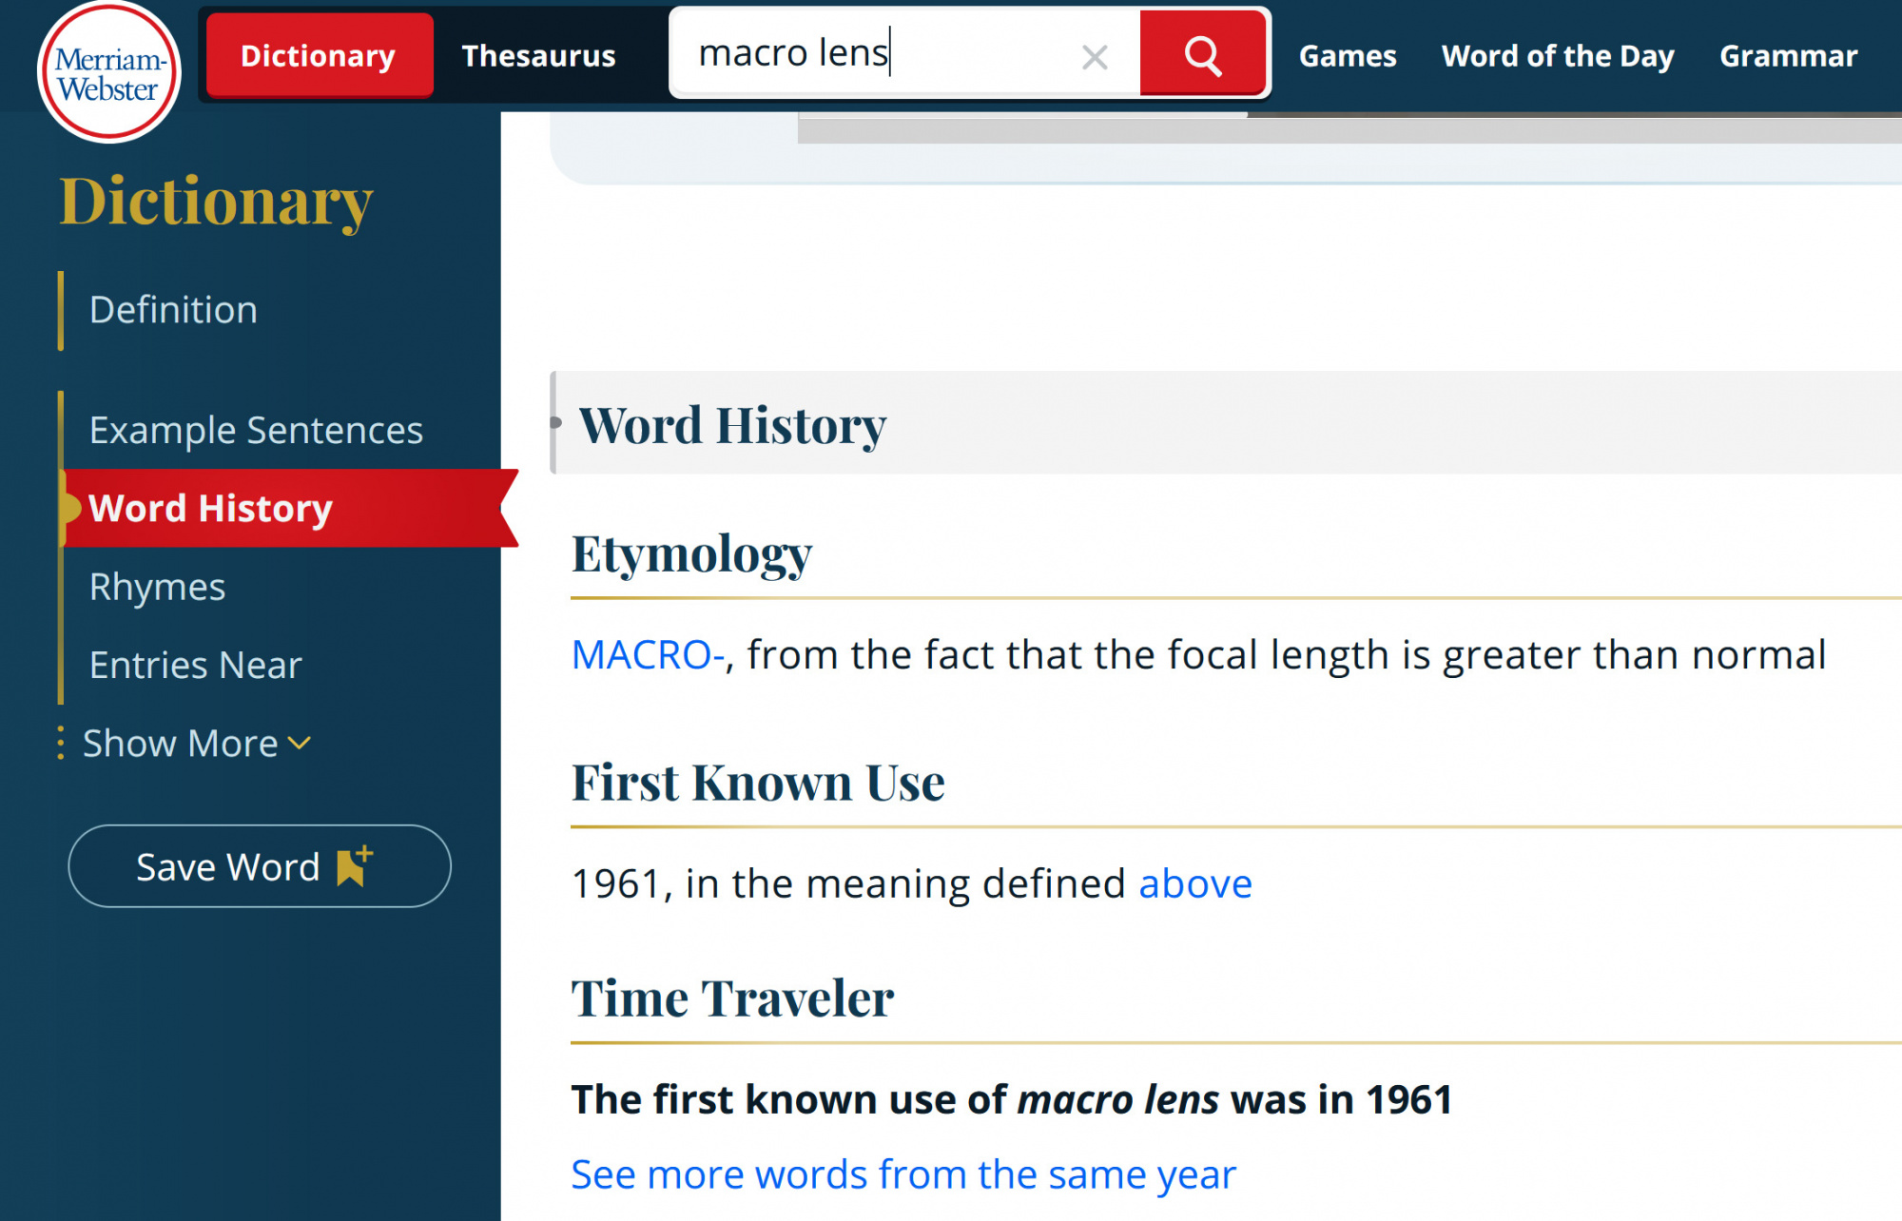Expand the Show More sidebar list
Viewport: 1902px width, 1221px height.
181,744
